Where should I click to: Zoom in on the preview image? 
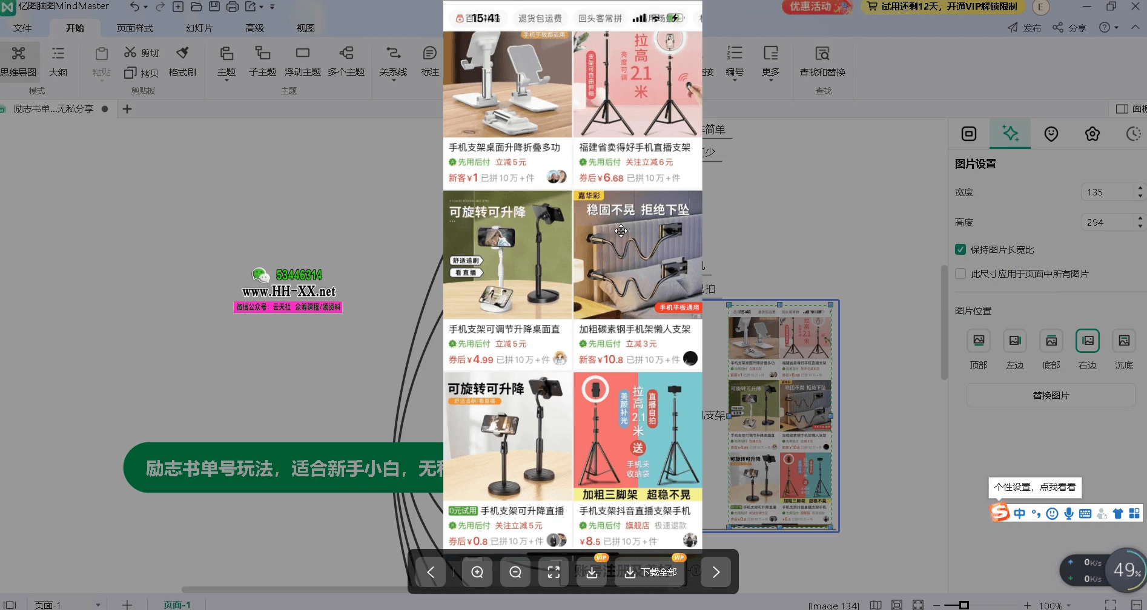tap(477, 572)
